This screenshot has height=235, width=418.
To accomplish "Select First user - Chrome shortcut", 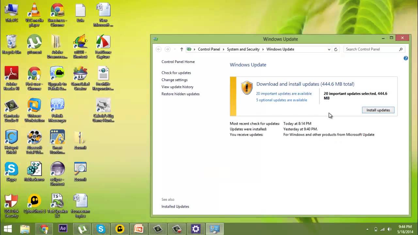I will (34, 79).
